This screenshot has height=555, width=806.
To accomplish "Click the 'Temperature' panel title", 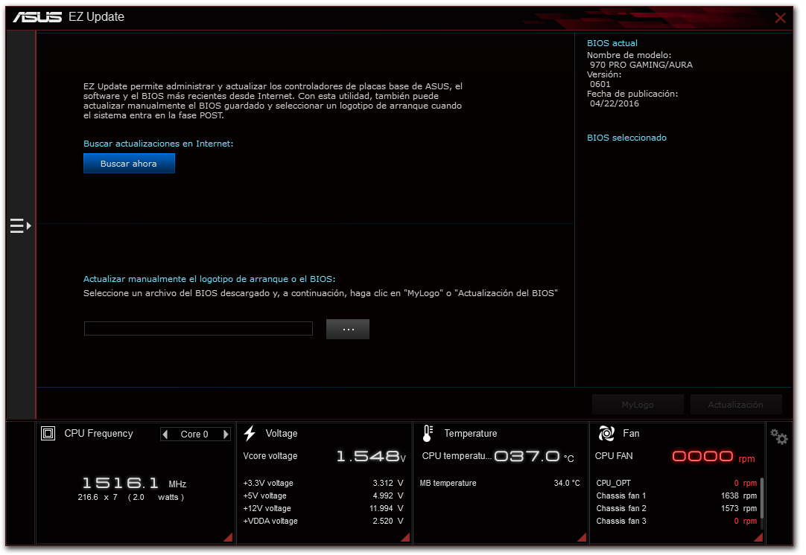I will 471,434.
